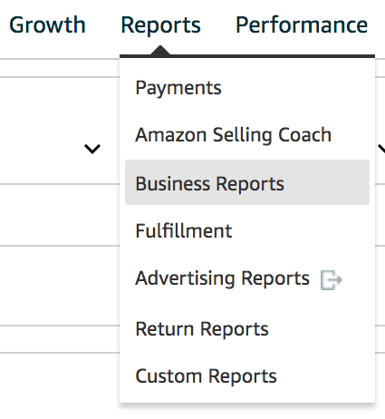This screenshot has height=419, width=385.
Task: Choose Amazon Selling Coach
Action: pos(234,135)
